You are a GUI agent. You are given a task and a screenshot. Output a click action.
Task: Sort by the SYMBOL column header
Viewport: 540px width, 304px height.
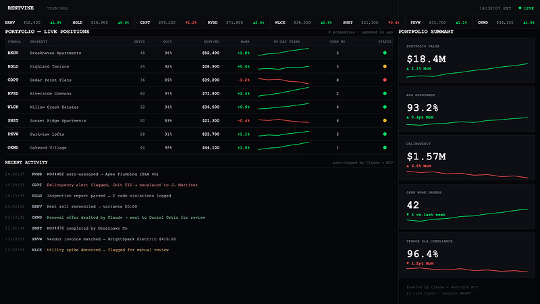[x=14, y=41]
